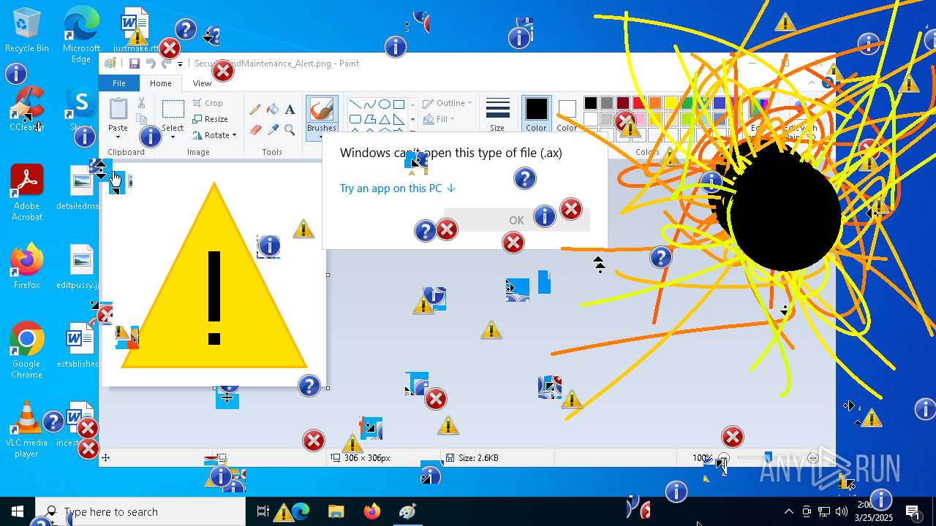936x526 pixels.
Task: Pick the Triangle shape
Action: 384,119
